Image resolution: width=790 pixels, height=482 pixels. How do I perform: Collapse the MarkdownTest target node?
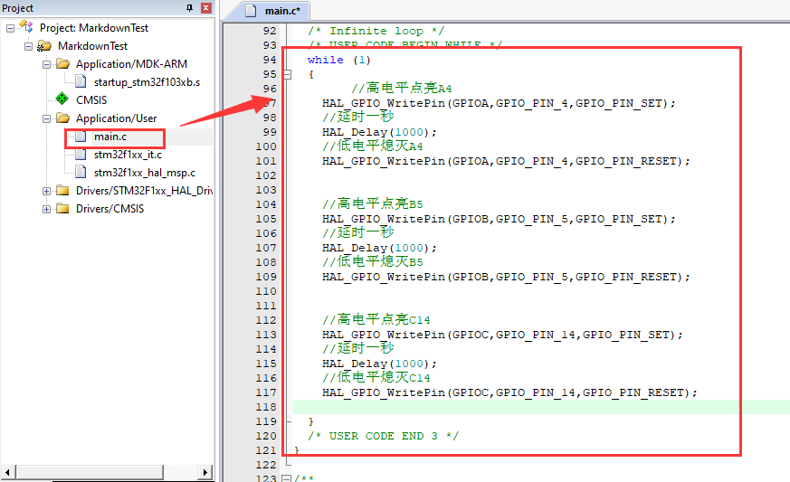[28, 46]
